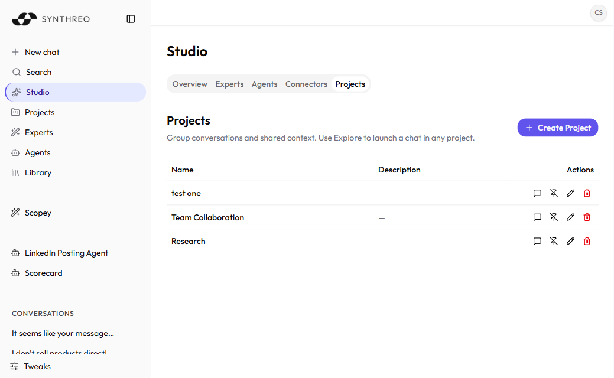Viewport: 614px width, 378px height.
Task: Open Projects in the sidebar
Action: tap(75, 112)
